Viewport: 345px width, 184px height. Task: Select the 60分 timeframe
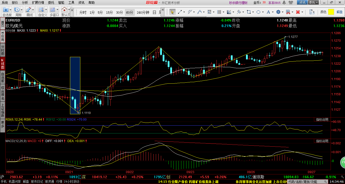[x=130, y=12]
